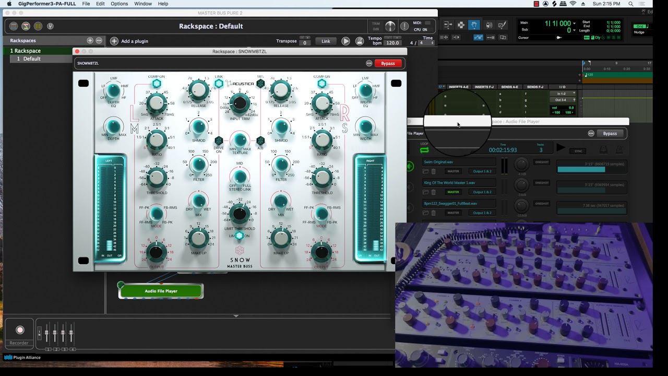Bypass the SNOWMBTZL plugin

tap(388, 63)
